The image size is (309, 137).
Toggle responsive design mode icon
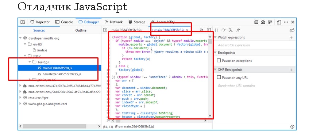(x=279, y=22)
